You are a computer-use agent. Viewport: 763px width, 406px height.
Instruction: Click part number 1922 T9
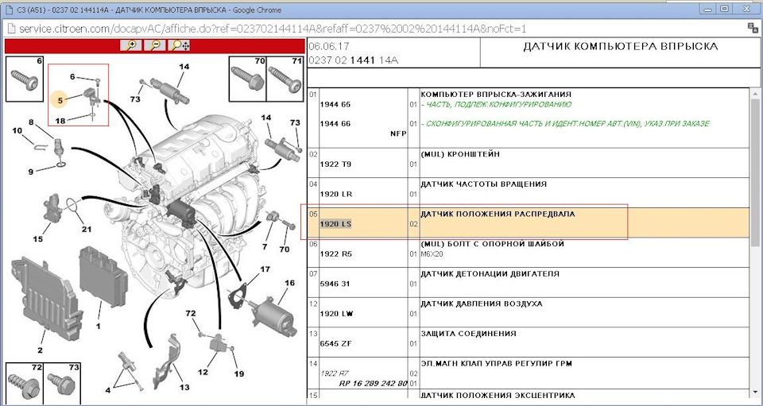coord(335,164)
